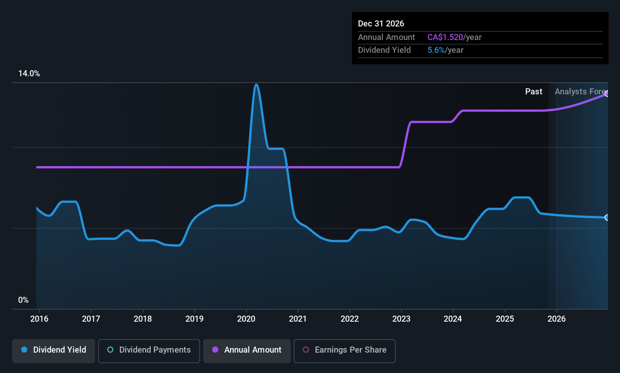Viewport: 620px width, 373px height.
Task: Enable the Dividend Payments series
Action: [x=149, y=350]
